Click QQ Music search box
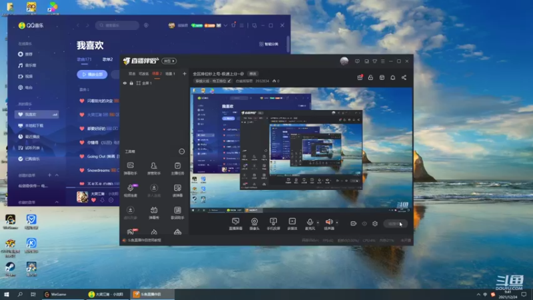 (117, 25)
